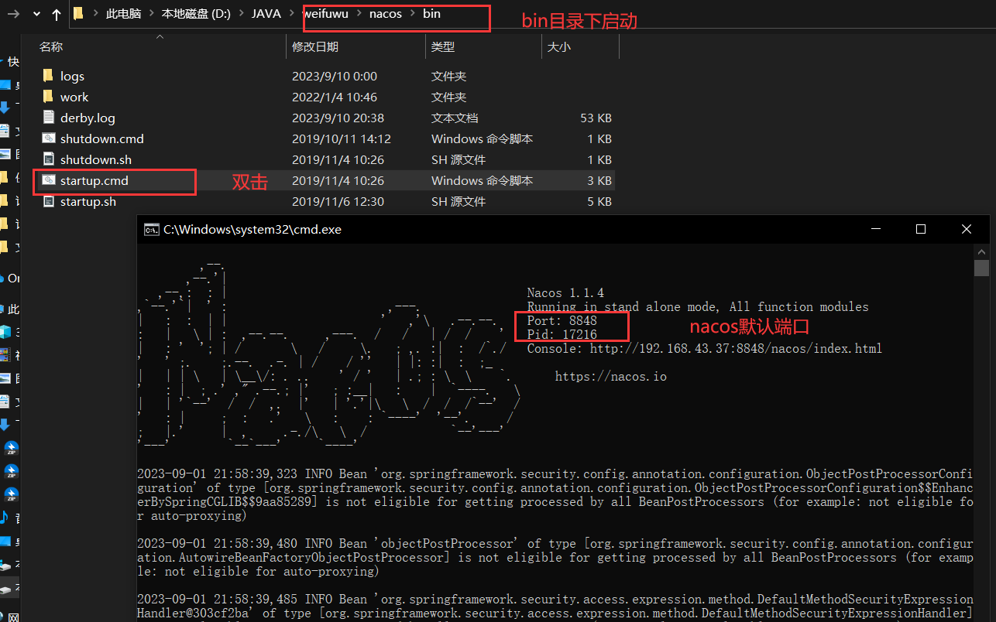Expand the chevron after nacos breadcrumb
The width and height of the screenshot is (996, 622).
pos(412,14)
